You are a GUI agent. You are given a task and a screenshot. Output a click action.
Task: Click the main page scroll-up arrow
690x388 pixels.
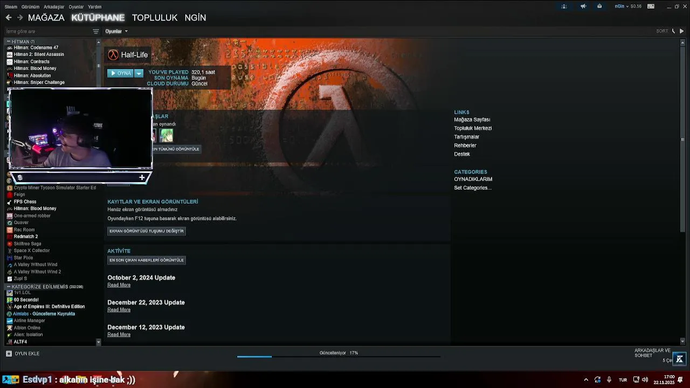(683, 41)
